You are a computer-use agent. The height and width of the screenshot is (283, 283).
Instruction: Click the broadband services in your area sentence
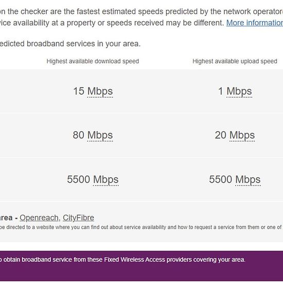click(x=70, y=44)
